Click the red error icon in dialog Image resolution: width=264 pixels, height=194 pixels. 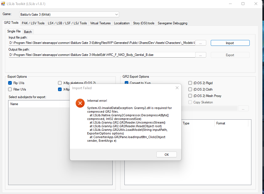click(80, 103)
